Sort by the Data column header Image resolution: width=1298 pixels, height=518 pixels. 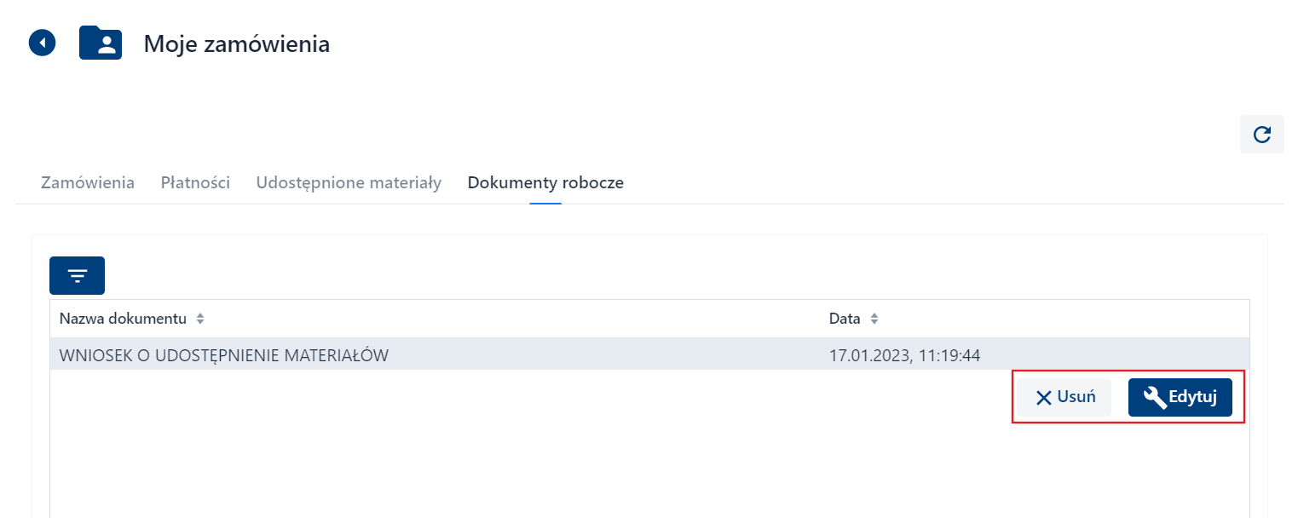pos(845,319)
